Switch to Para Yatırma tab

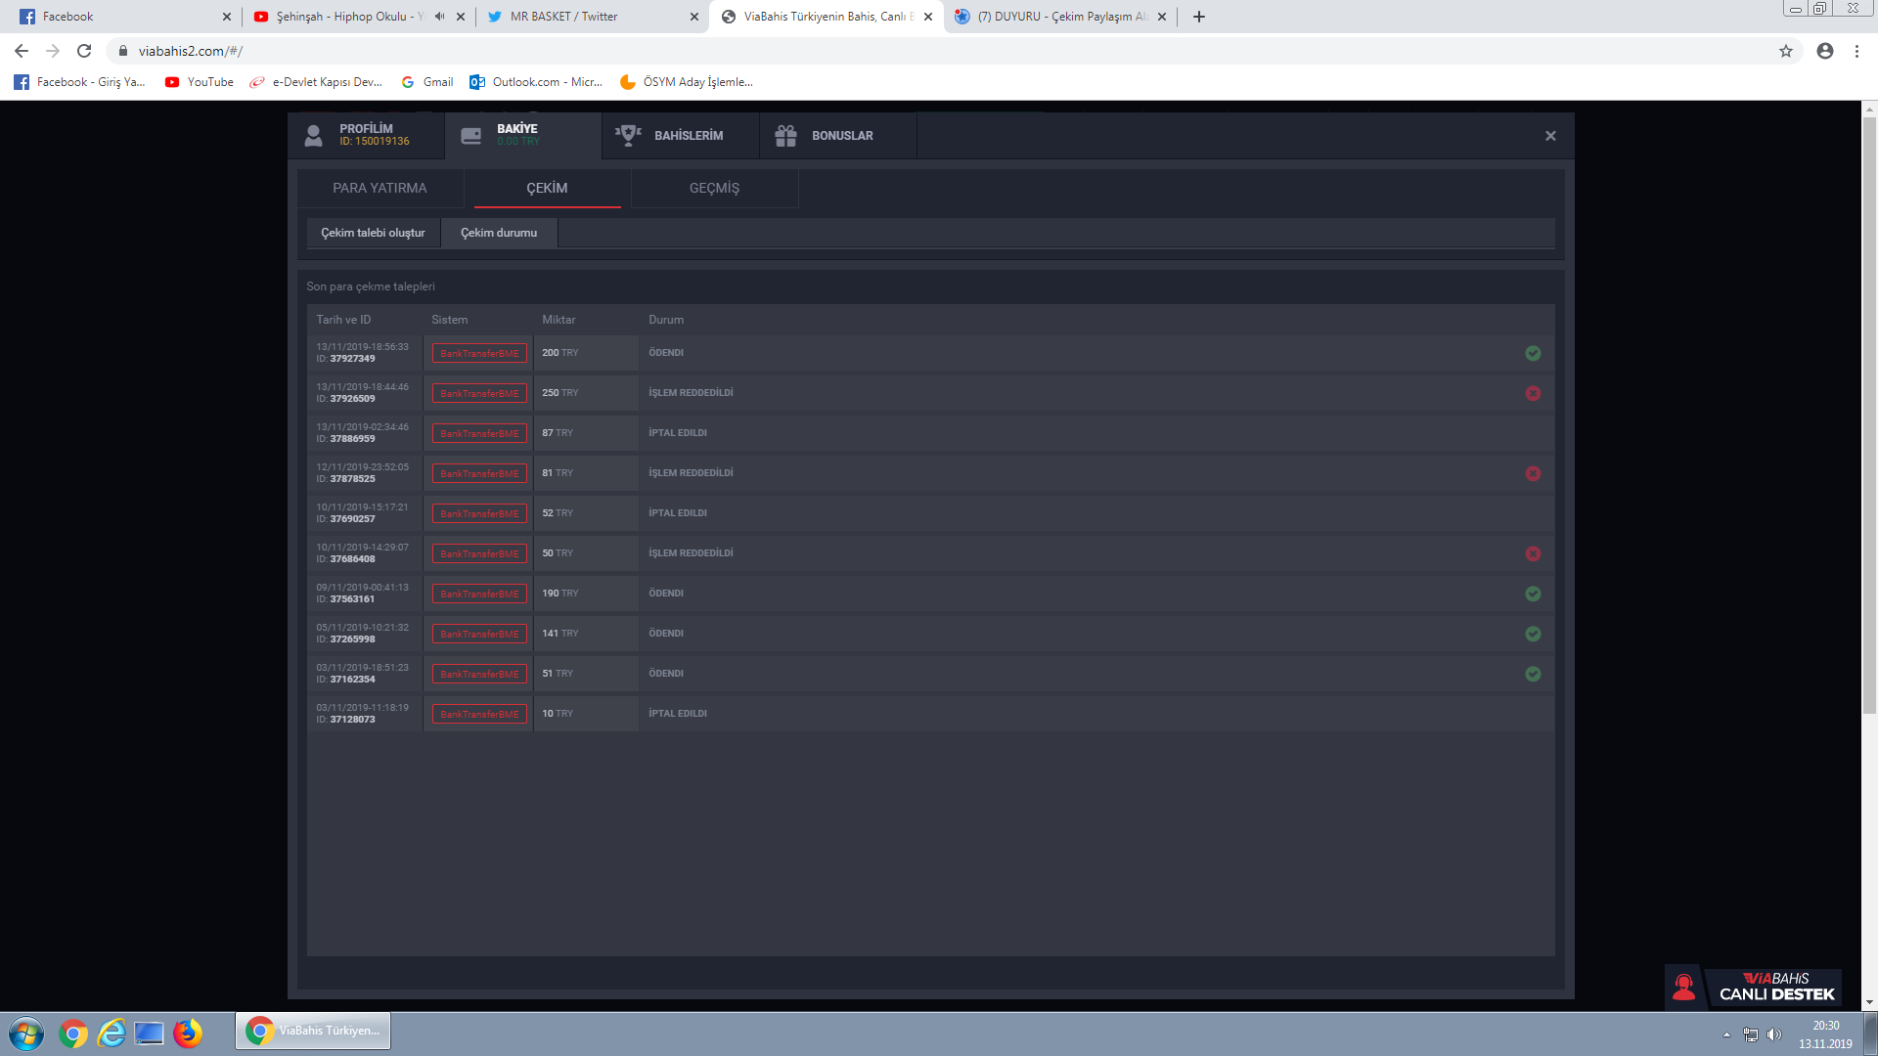pos(380,188)
